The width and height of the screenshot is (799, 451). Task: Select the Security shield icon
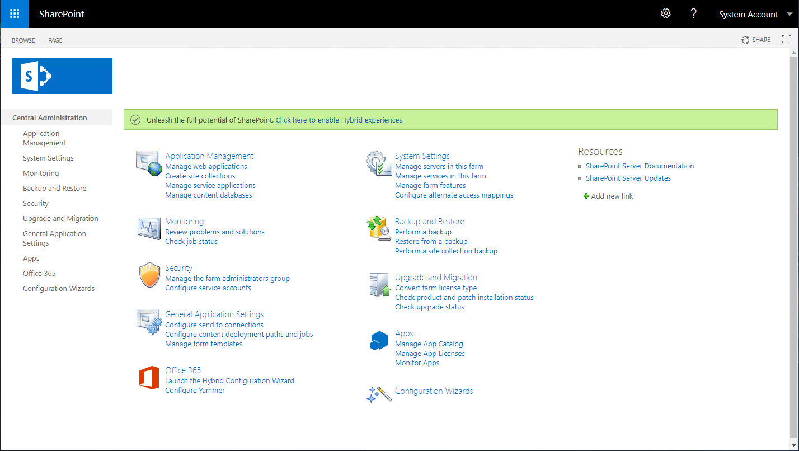[149, 275]
